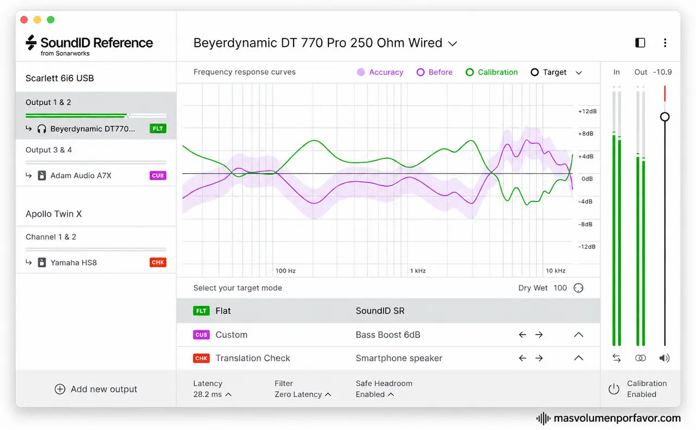Screen dimensions: 696x430
Task: Select the Translation Check target mode
Action: point(388,358)
